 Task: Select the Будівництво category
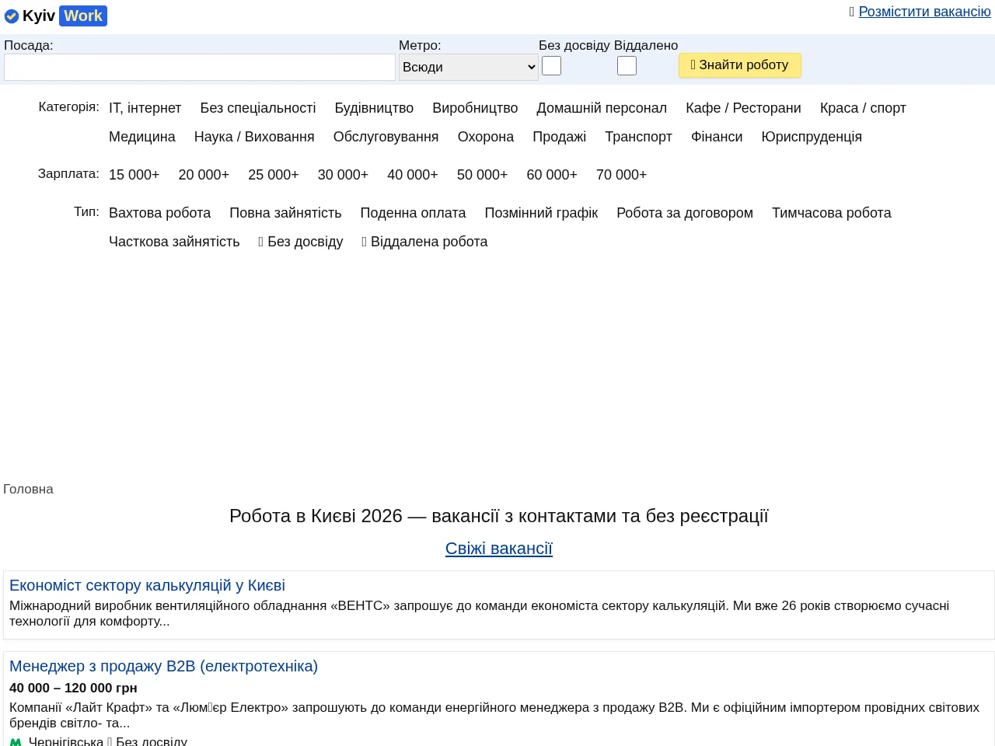374,108
